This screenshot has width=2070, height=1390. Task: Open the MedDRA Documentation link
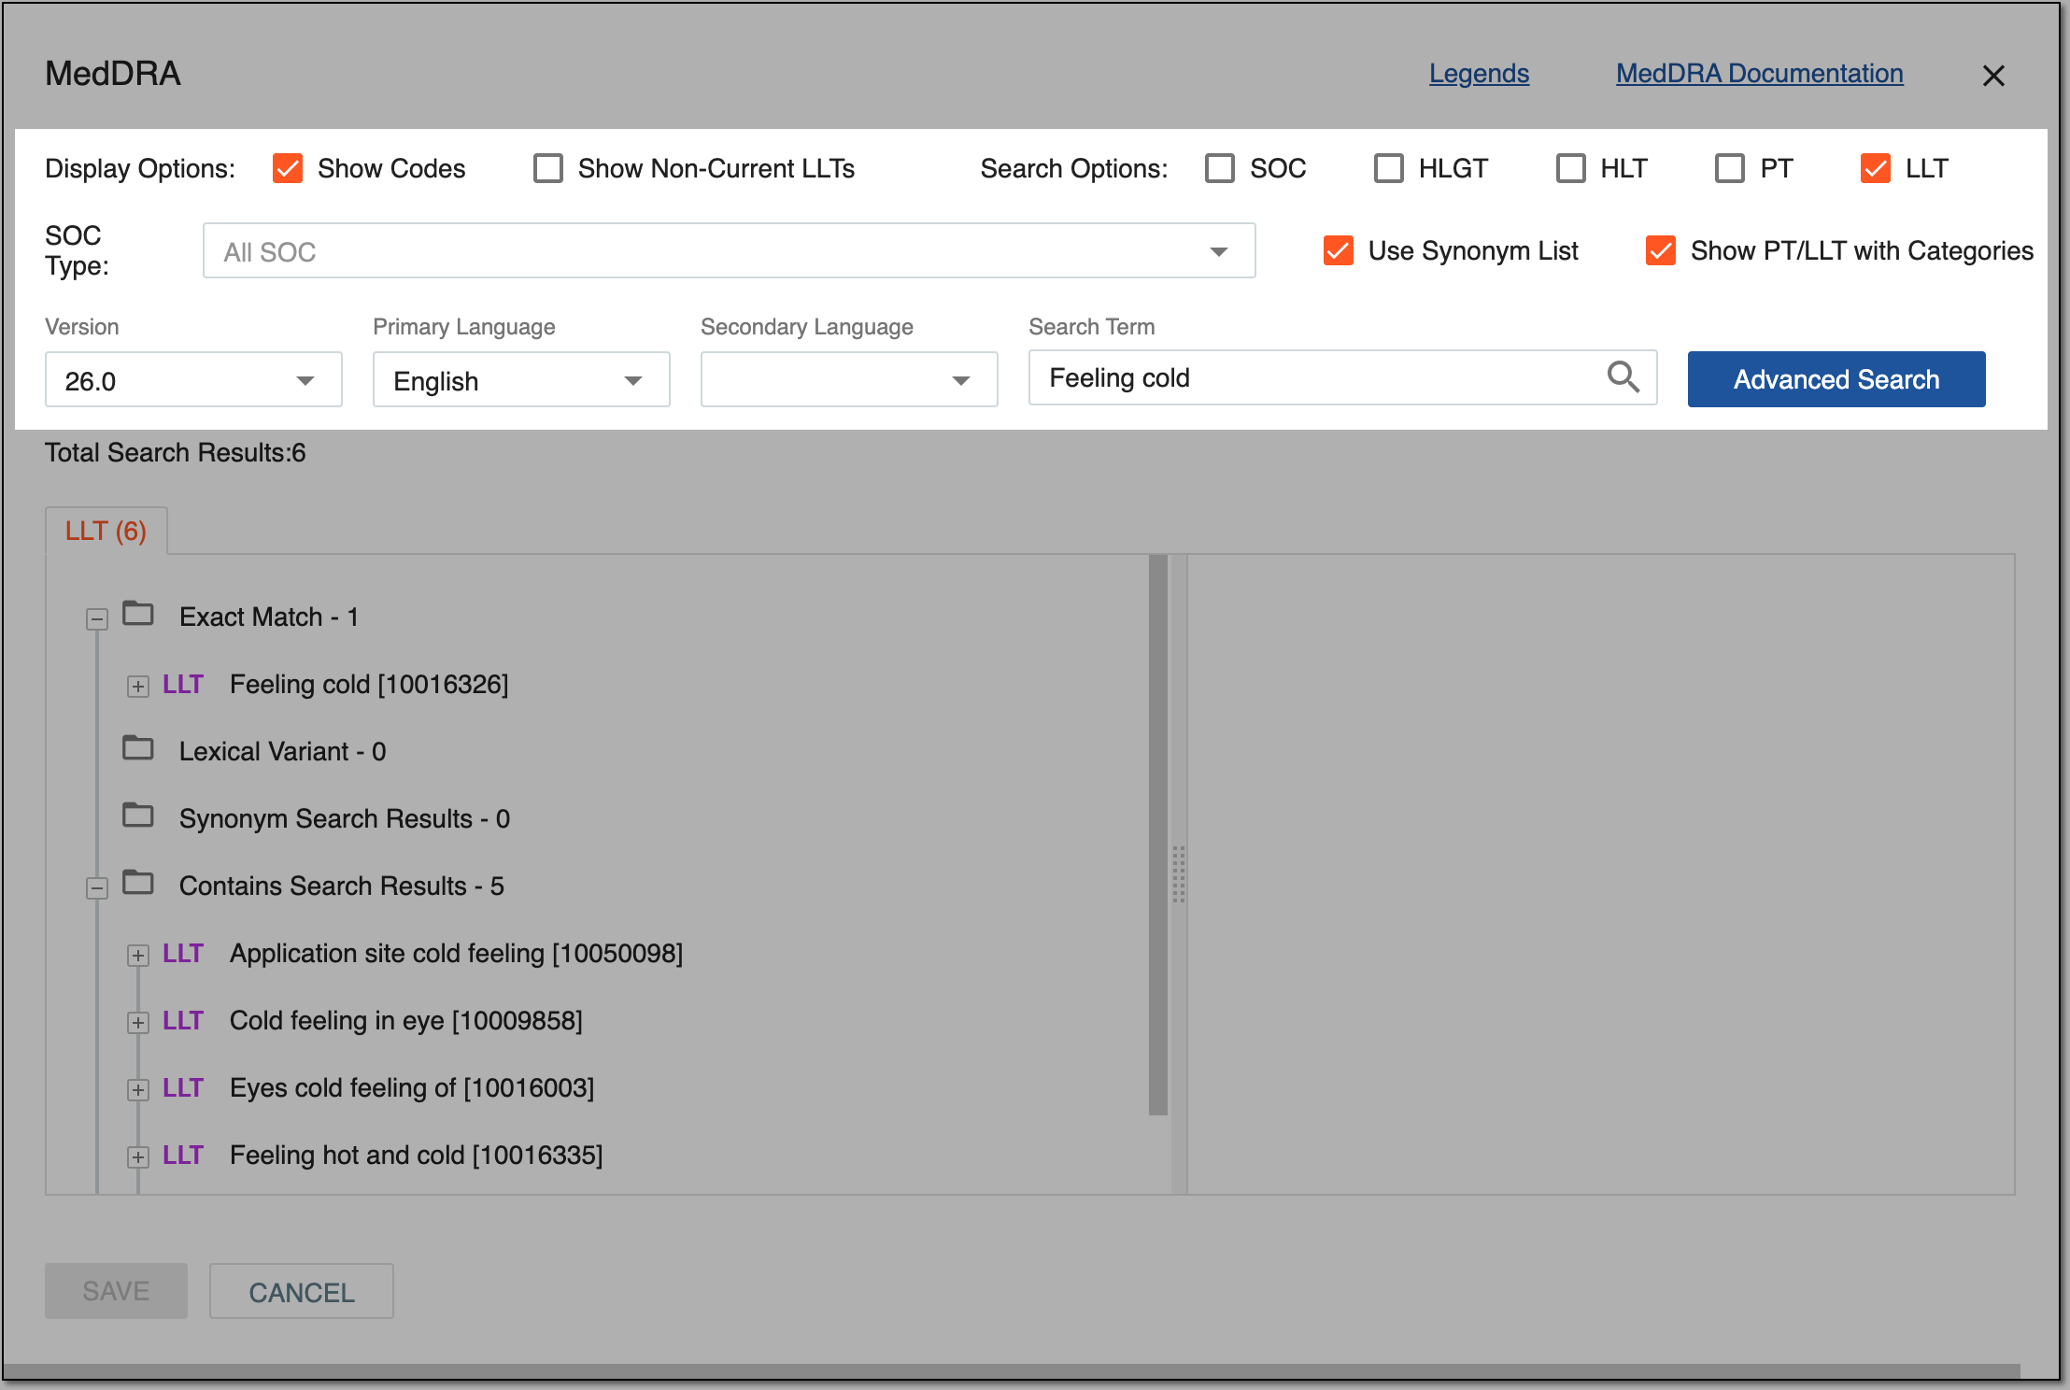click(x=1760, y=74)
